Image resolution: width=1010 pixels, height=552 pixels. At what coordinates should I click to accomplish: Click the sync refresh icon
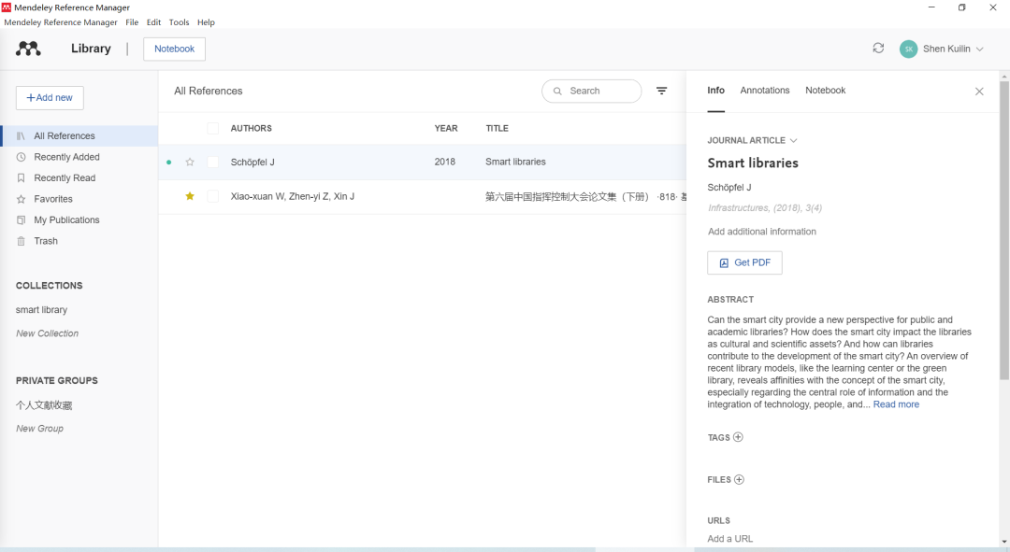[x=878, y=49]
